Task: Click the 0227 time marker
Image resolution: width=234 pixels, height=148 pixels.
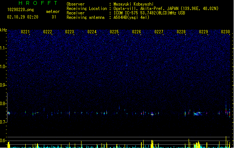Action: 159,32
